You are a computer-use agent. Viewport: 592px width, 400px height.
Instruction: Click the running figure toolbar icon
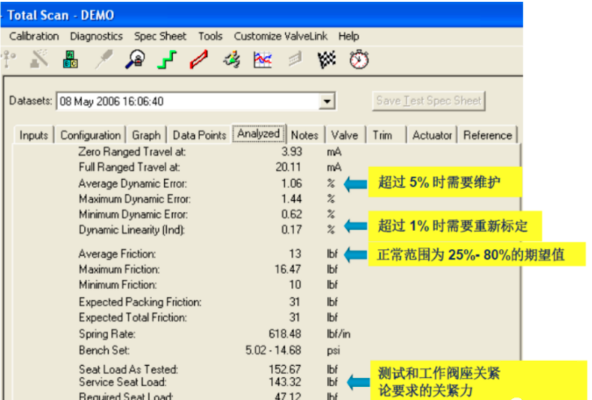pos(231,60)
